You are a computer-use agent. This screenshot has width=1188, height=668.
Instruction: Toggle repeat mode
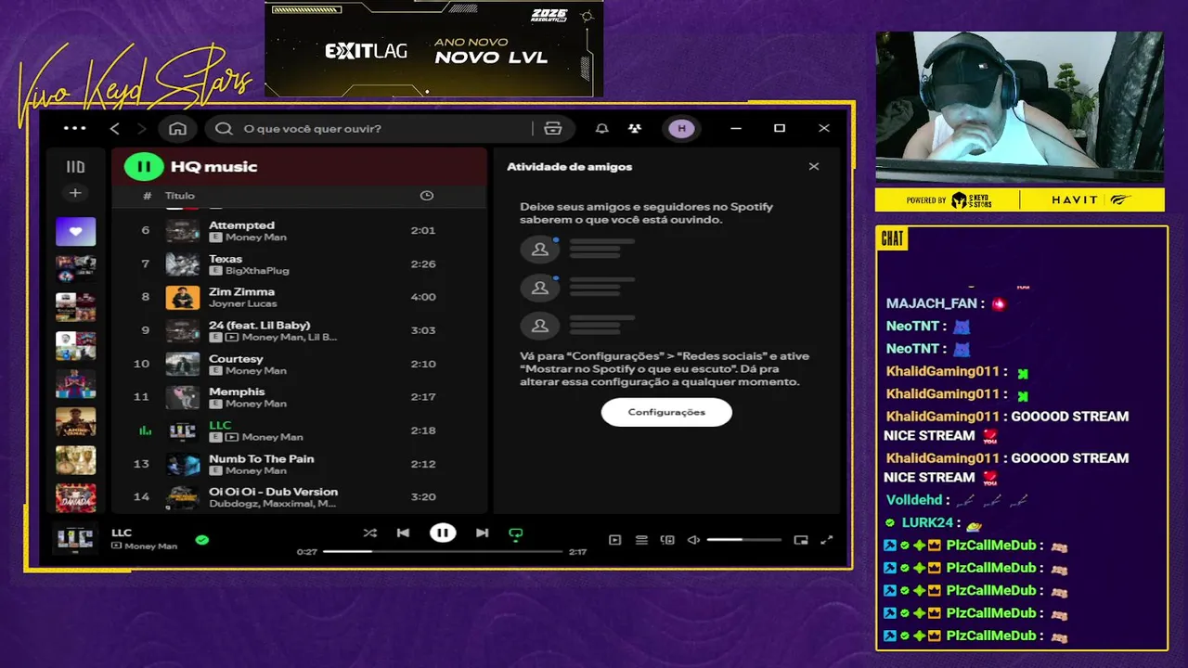pos(516,534)
